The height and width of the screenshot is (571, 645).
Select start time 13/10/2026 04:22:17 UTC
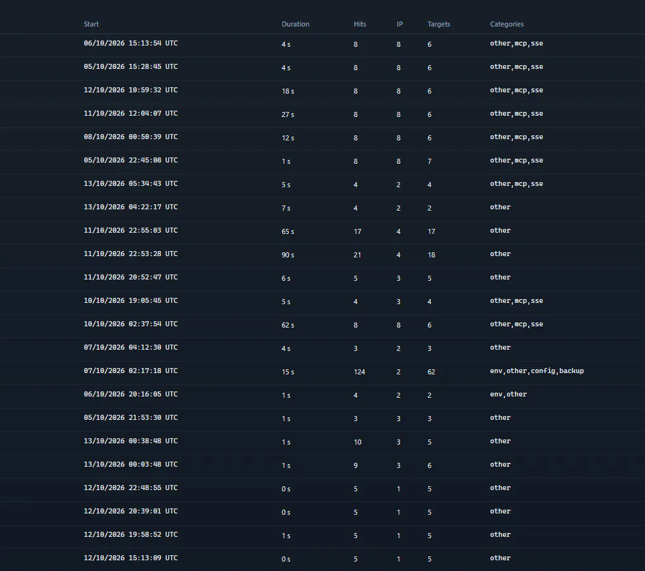[x=131, y=207]
